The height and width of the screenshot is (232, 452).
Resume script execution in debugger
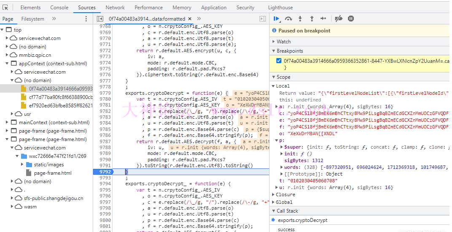[x=276, y=19]
